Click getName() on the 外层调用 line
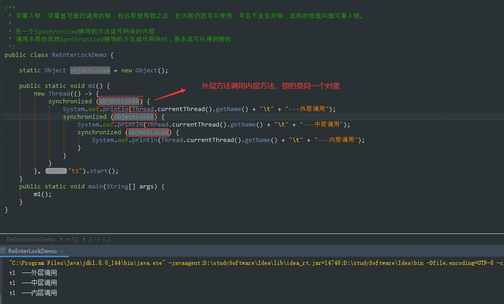 coord(232,109)
